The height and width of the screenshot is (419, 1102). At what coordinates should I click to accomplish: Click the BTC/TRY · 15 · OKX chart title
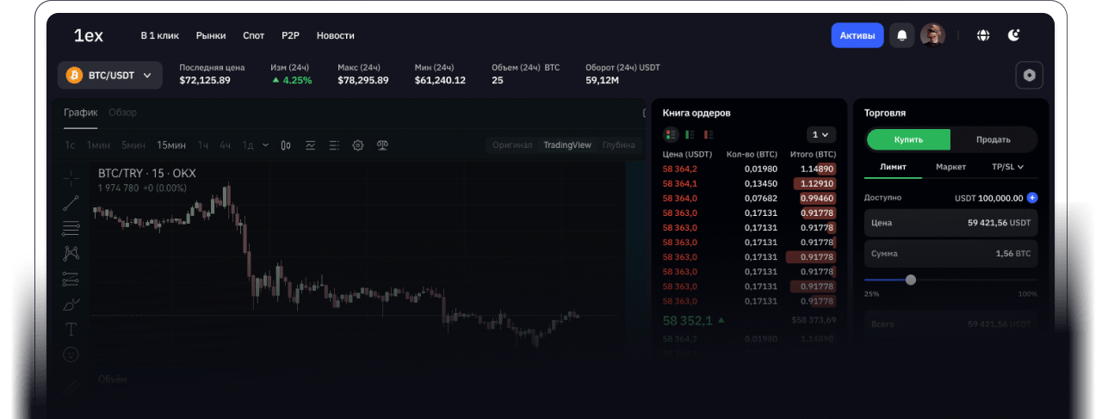click(147, 173)
